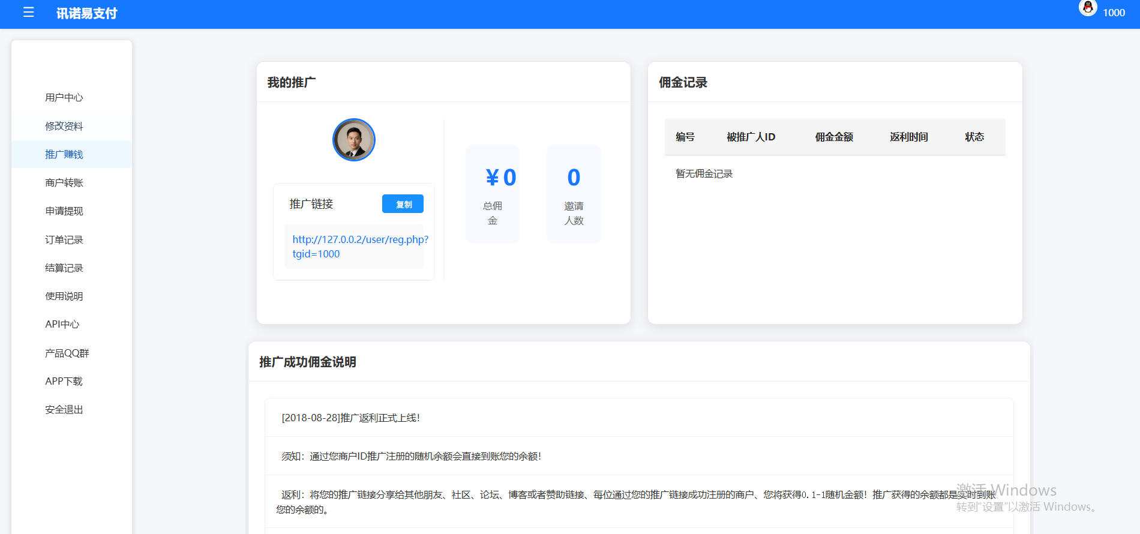Go to 修改资料 page
The height and width of the screenshot is (534, 1140).
(64, 126)
